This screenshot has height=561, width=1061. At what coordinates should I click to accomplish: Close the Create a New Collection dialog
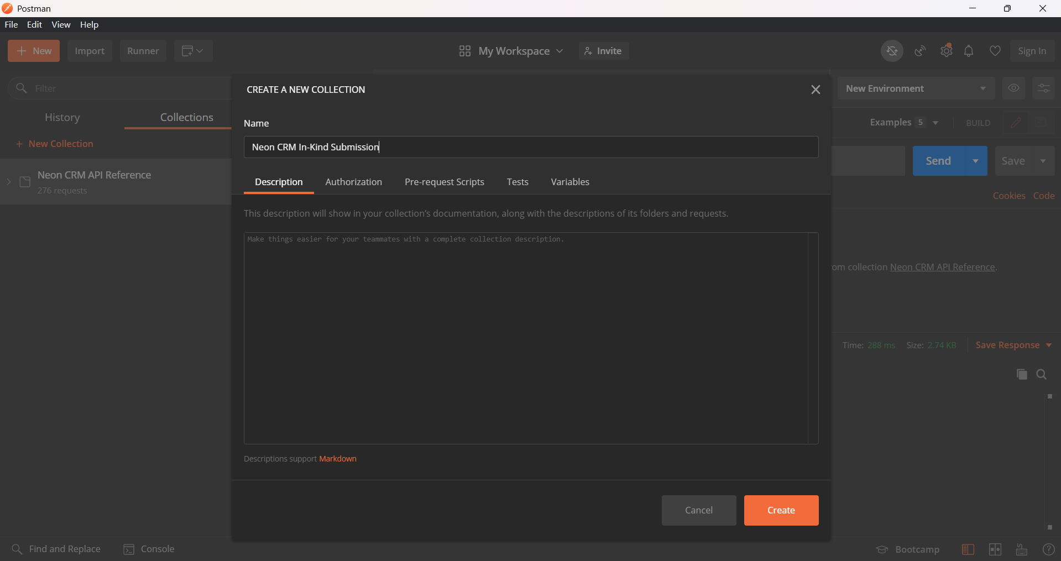click(x=816, y=90)
